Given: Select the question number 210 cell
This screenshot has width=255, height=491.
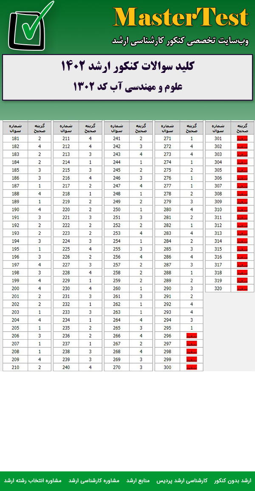Looking at the screenshot, I should point(15,367).
